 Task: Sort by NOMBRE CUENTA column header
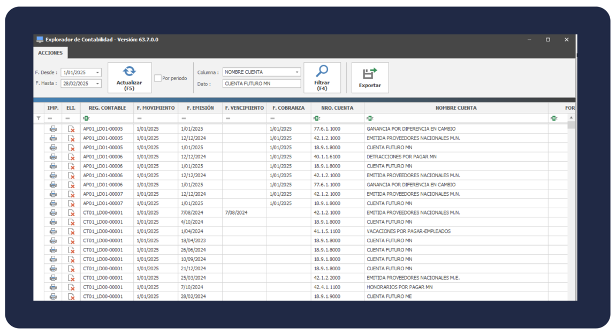point(455,108)
